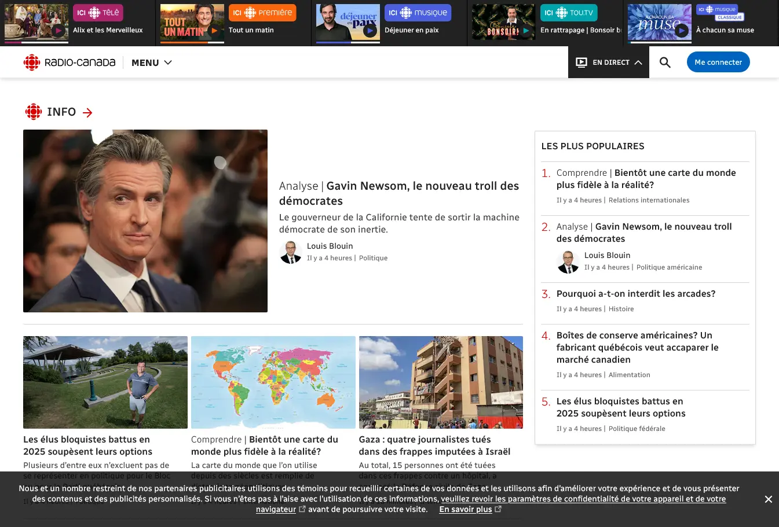This screenshot has height=527, width=779.
Task: Collapse the EN DIRECT panel
Action: (608, 62)
